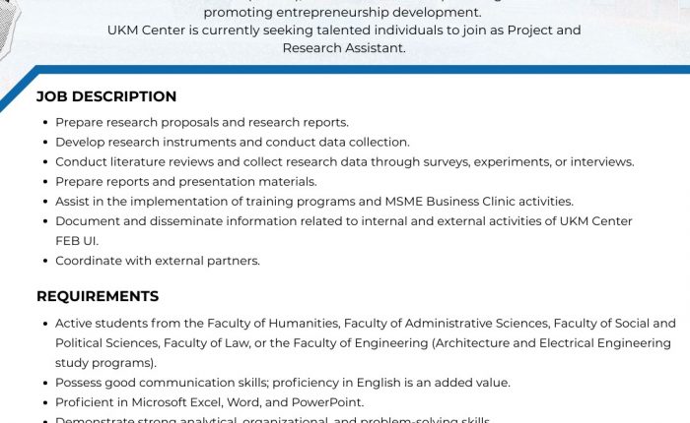Click the 'FEB UI.' text
The height and width of the screenshot is (423, 690).
point(77,240)
